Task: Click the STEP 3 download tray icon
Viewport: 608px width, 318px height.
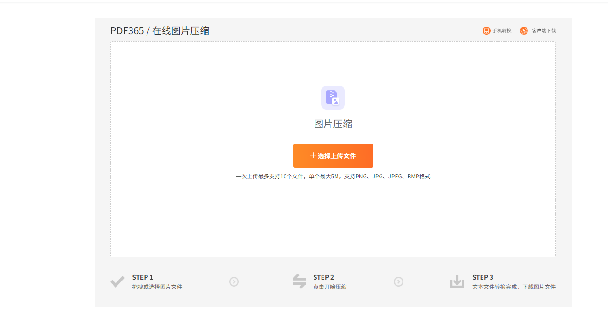Action: 457,281
